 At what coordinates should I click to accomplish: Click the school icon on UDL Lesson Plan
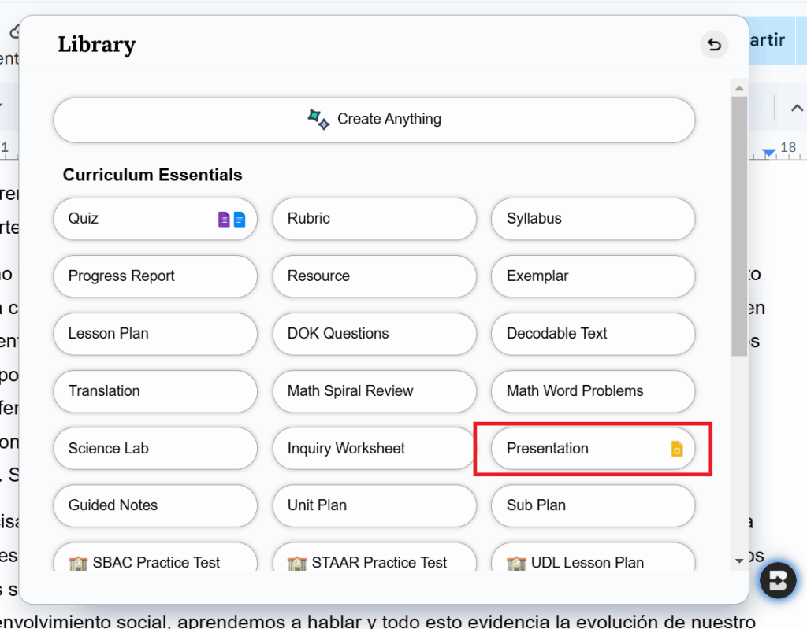pyautogui.click(x=517, y=563)
